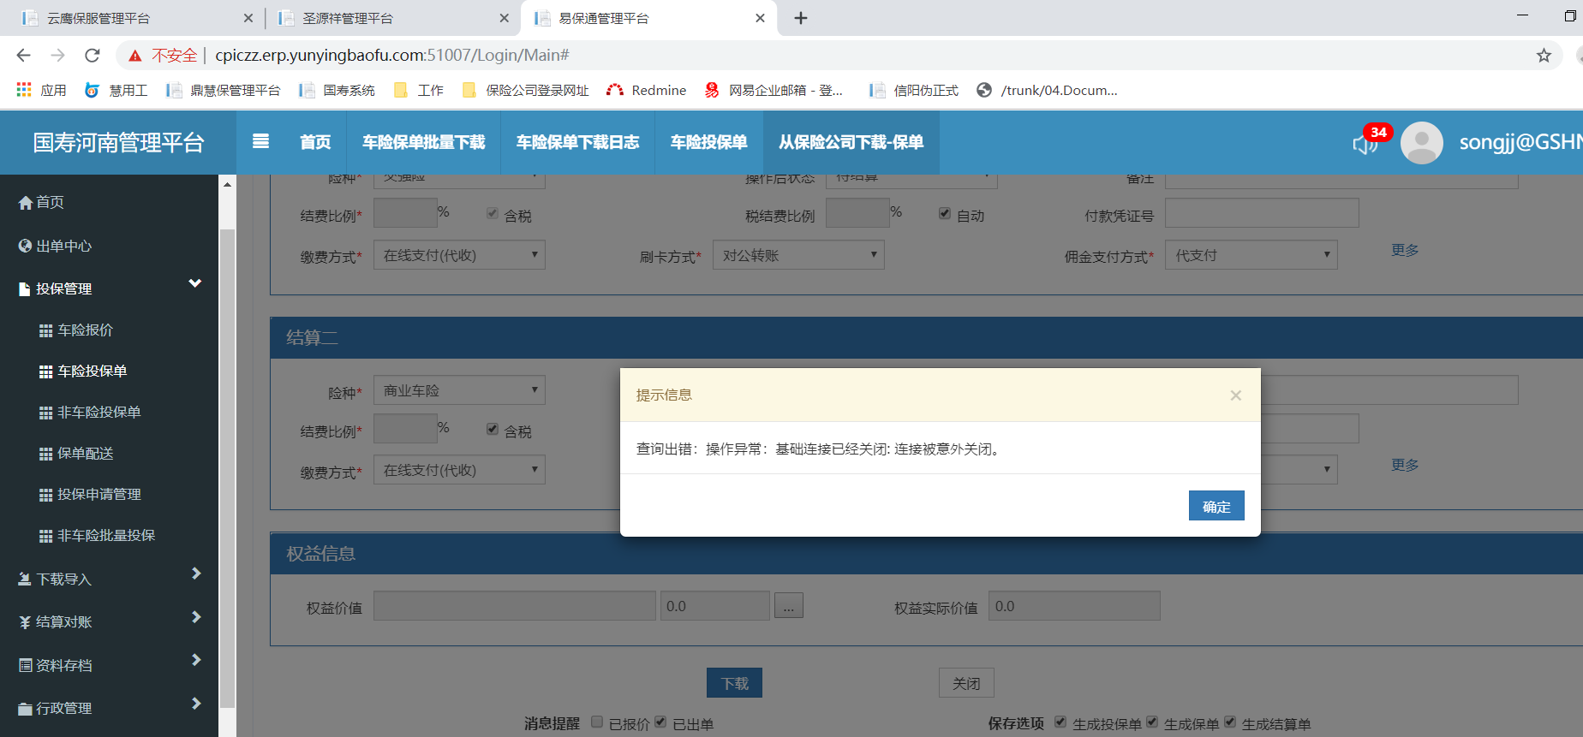Open notifications speaker icon with badge 34
The image size is (1583, 737).
coord(1364,144)
